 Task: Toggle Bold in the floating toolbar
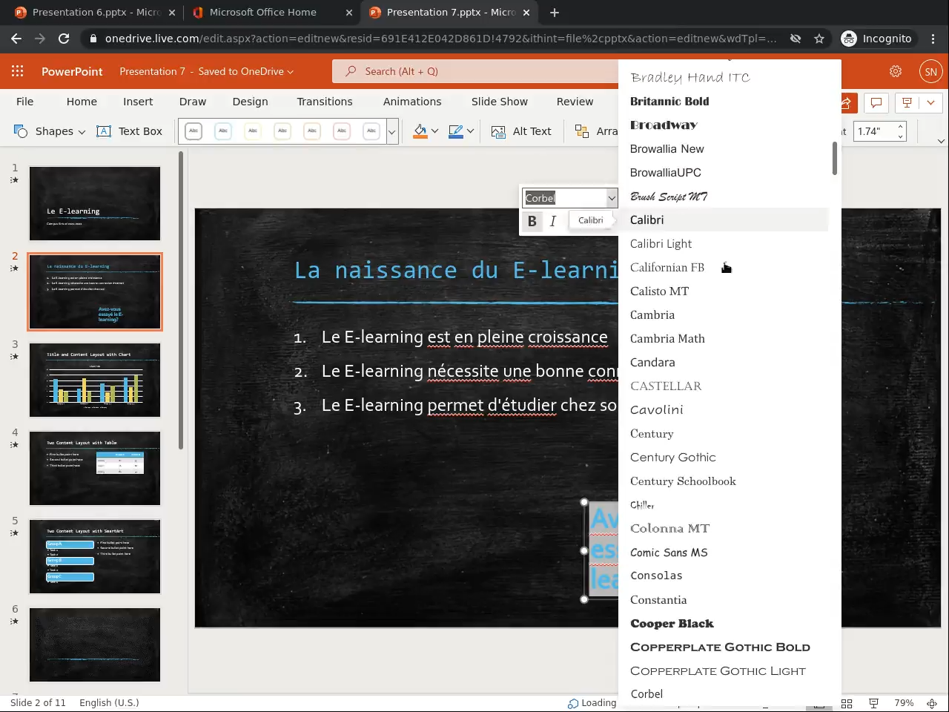tap(532, 221)
